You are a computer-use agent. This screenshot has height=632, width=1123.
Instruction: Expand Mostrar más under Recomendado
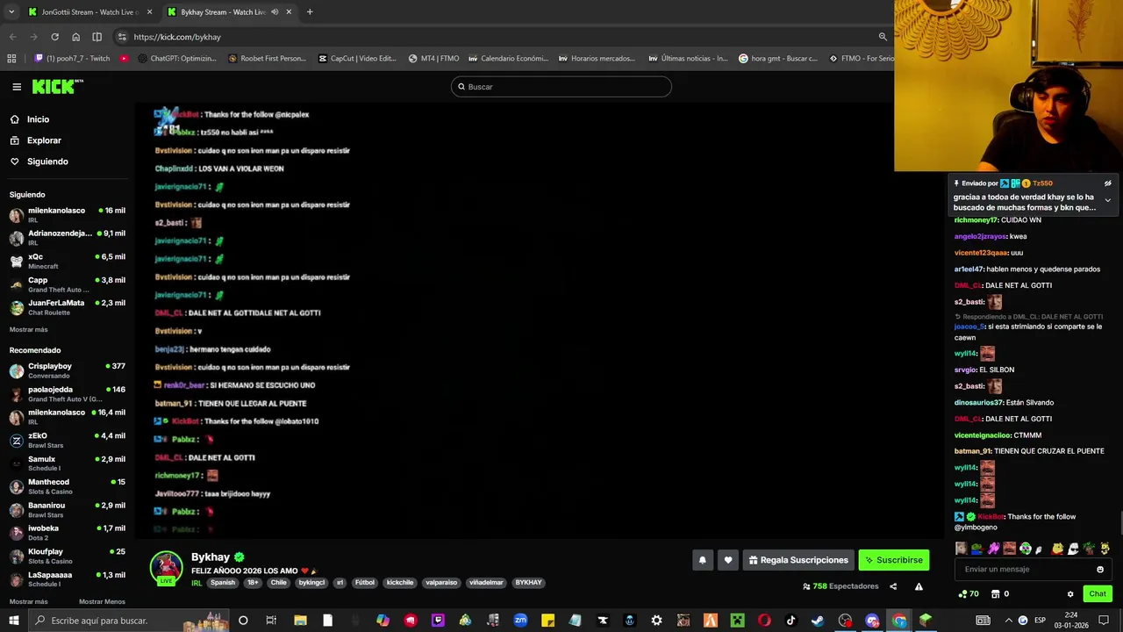click(x=28, y=602)
